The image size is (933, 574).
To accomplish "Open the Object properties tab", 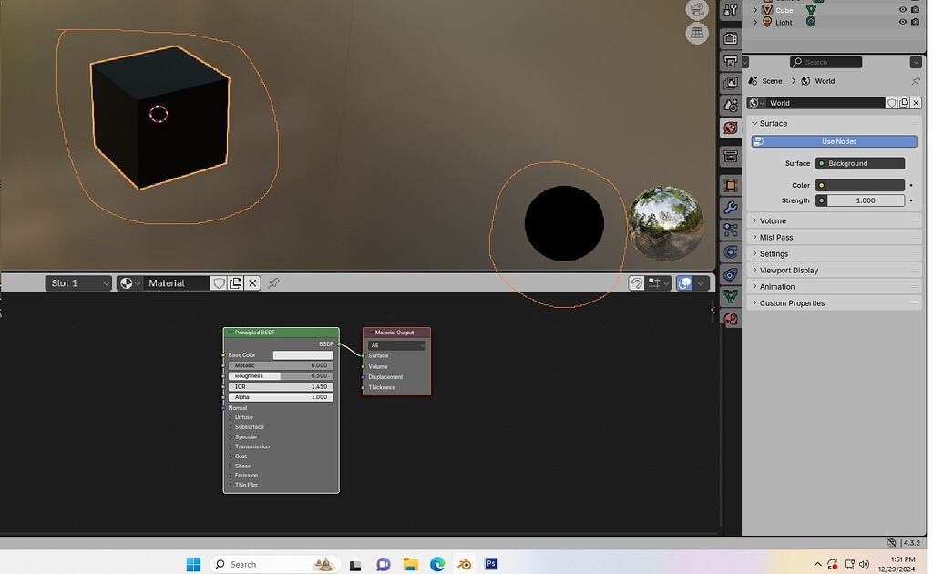I will [731, 186].
